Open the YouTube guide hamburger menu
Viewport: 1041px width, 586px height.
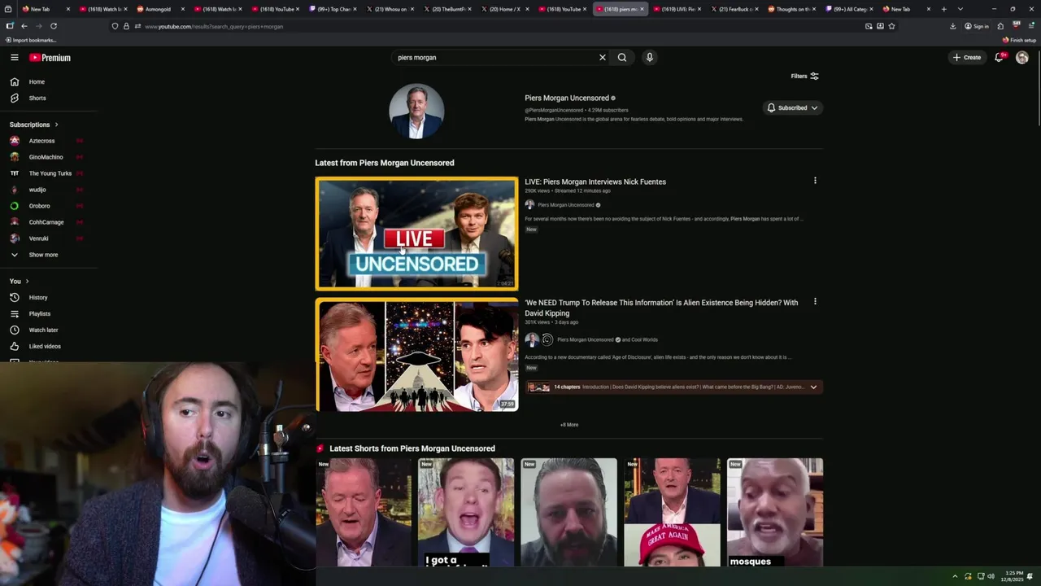(14, 58)
